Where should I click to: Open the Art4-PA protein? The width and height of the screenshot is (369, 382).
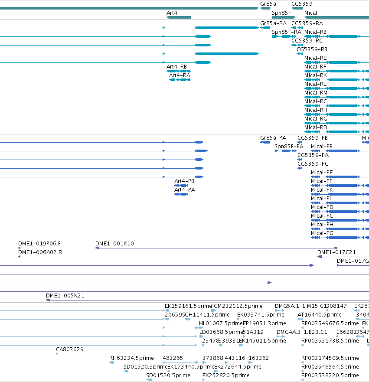pos(181,194)
